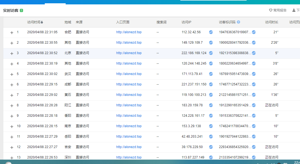Image resolution: width=300 pixels, height=164 pixels.
Task: Open help icon next to 访客标识码 header
Action: click(238, 22)
